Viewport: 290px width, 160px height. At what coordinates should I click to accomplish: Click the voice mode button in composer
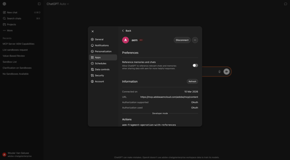pos(226,72)
